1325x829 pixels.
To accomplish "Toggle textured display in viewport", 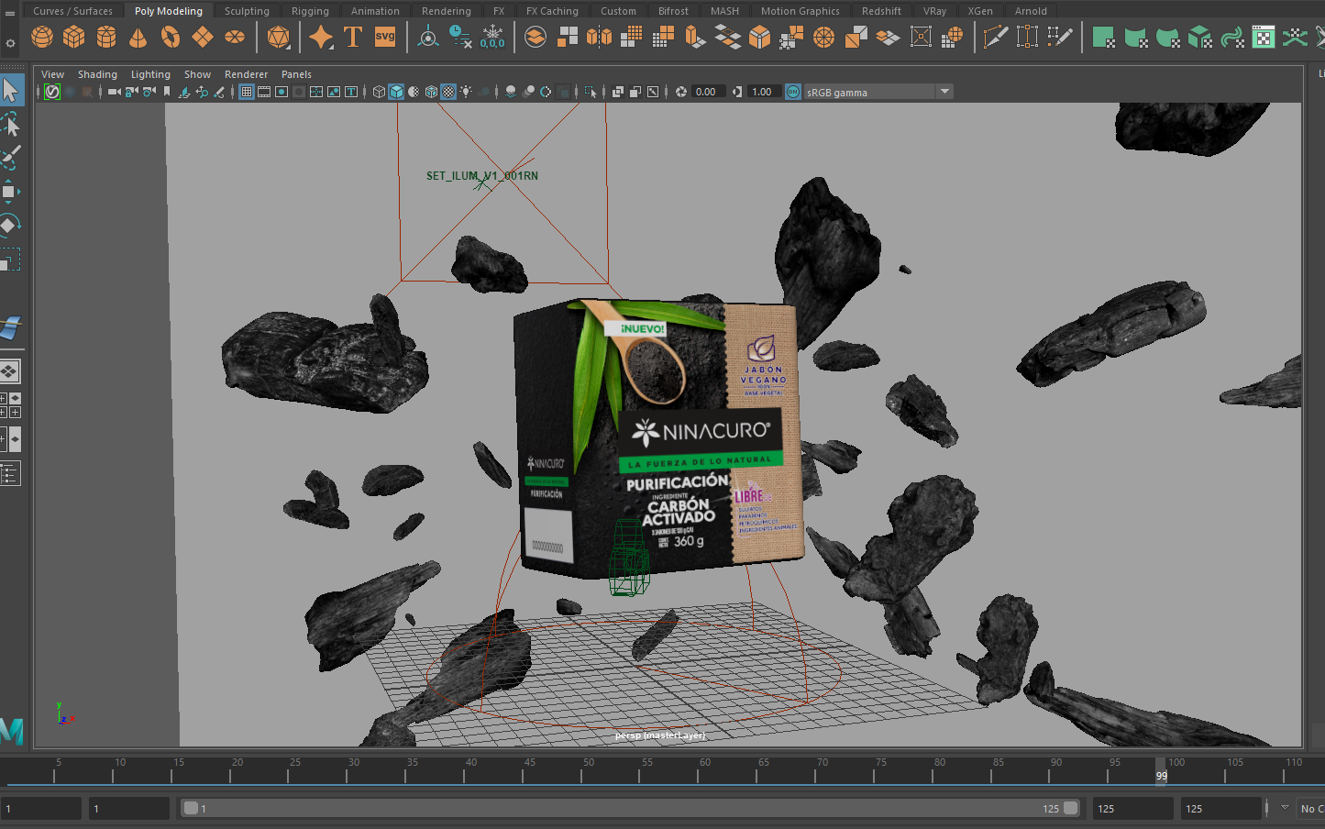I will coord(448,92).
